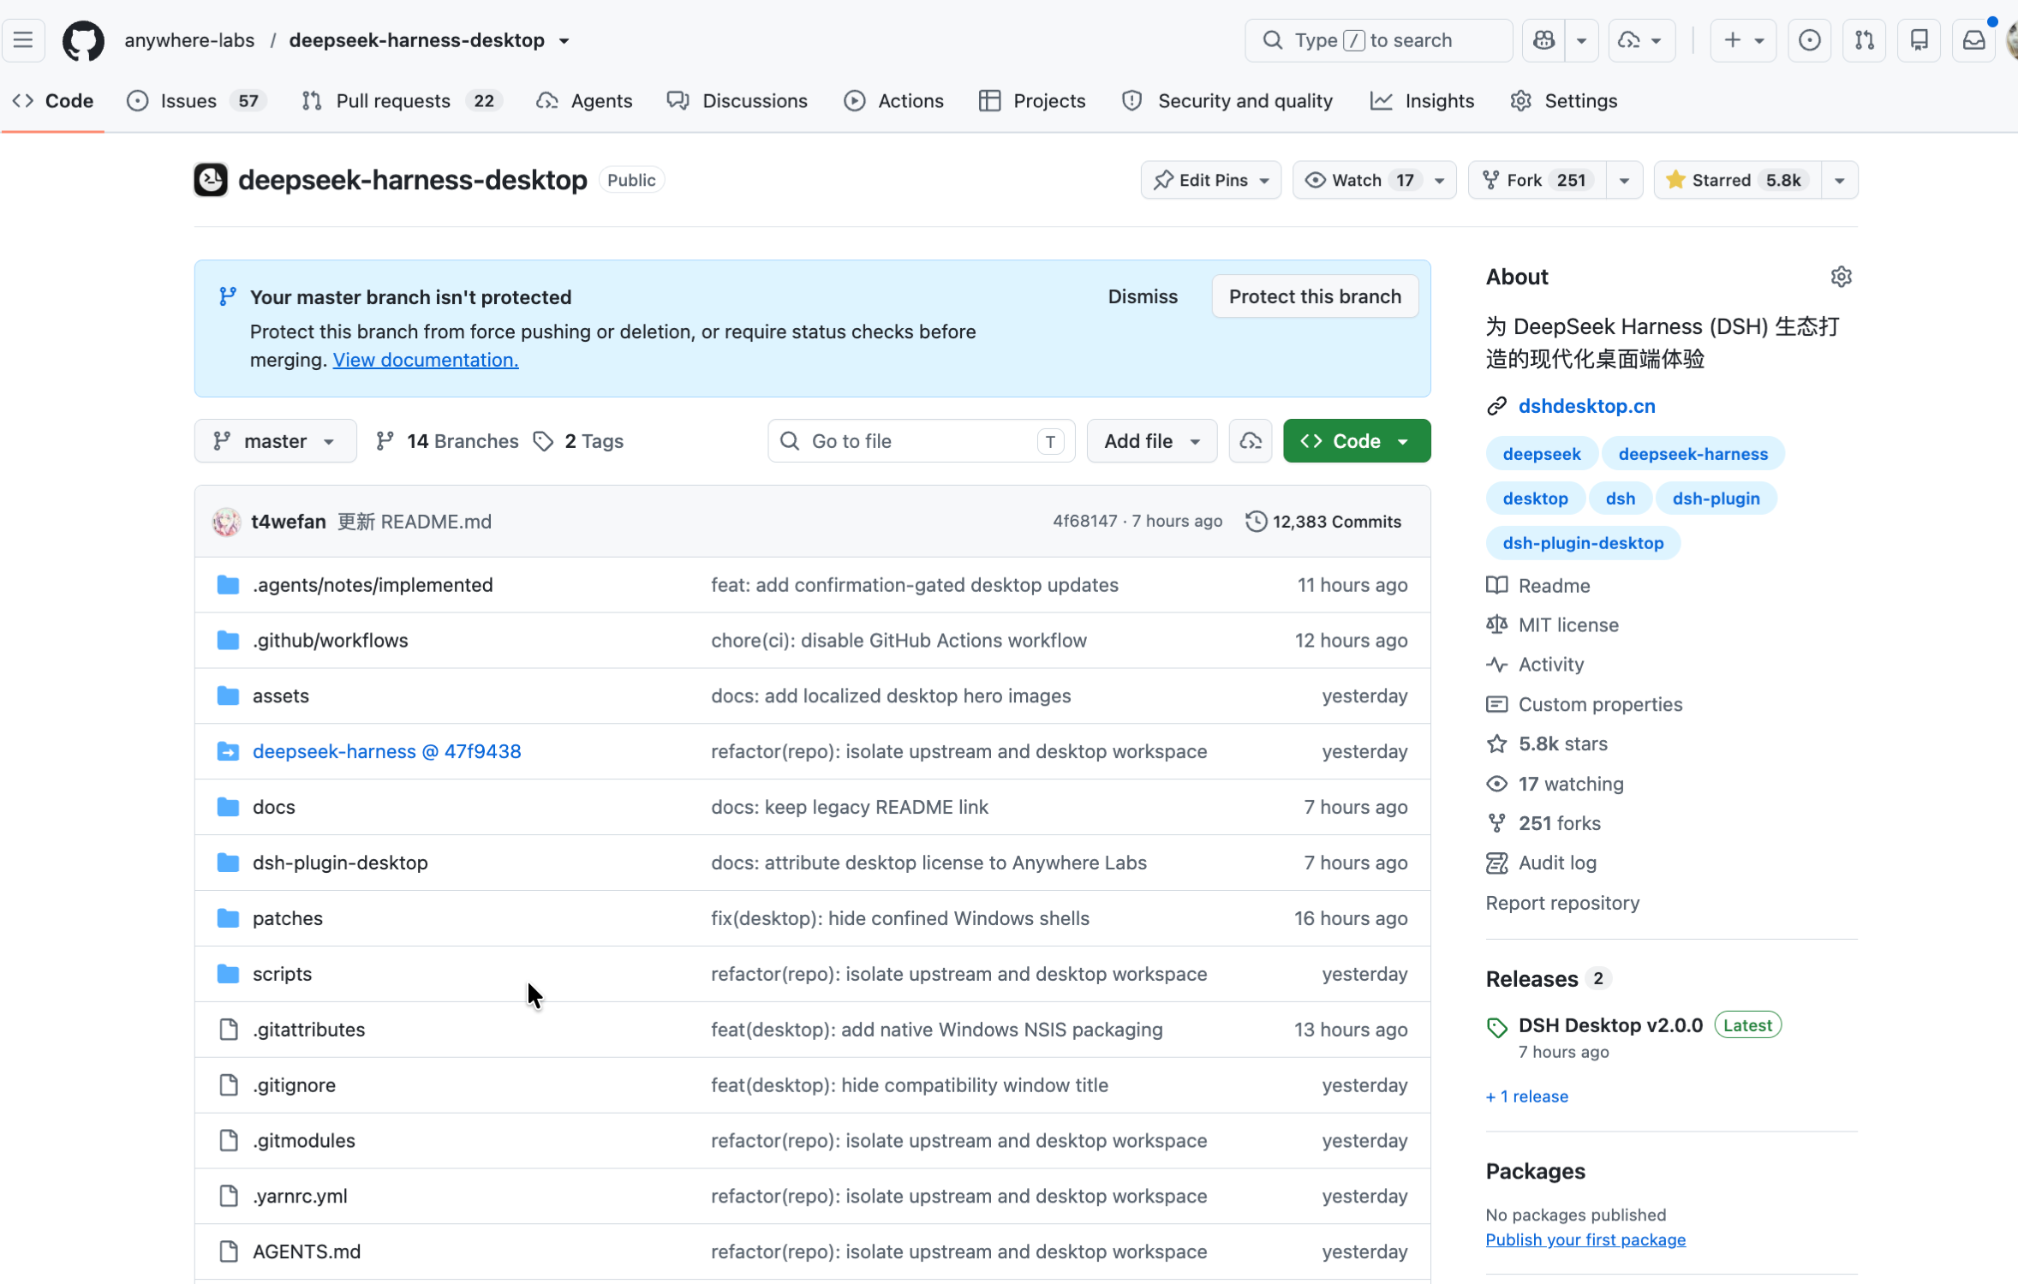Image resolution: width=2018 pixels, height=1284 pixels.
Task: Open the Security and quality tab
Action: pyautogui.click(x=1227, y=101)
